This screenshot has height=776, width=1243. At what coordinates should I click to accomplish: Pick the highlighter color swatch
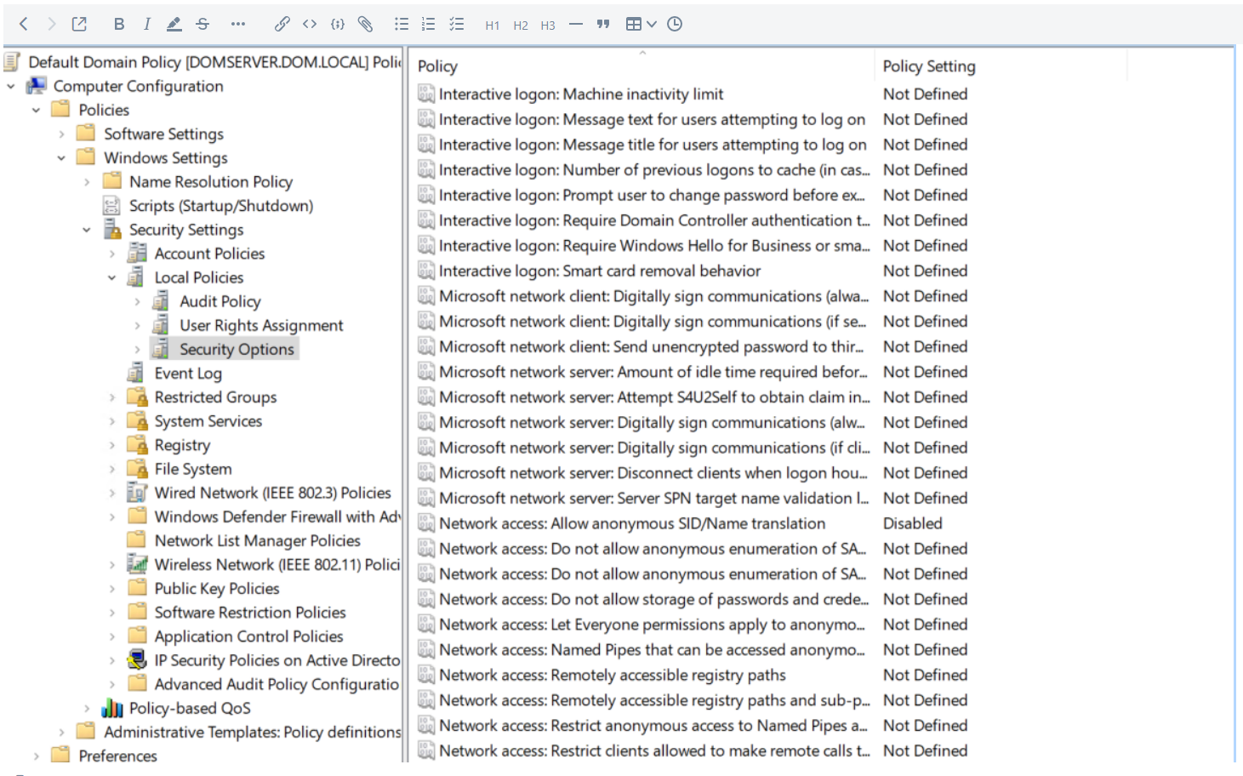(174, 24)
